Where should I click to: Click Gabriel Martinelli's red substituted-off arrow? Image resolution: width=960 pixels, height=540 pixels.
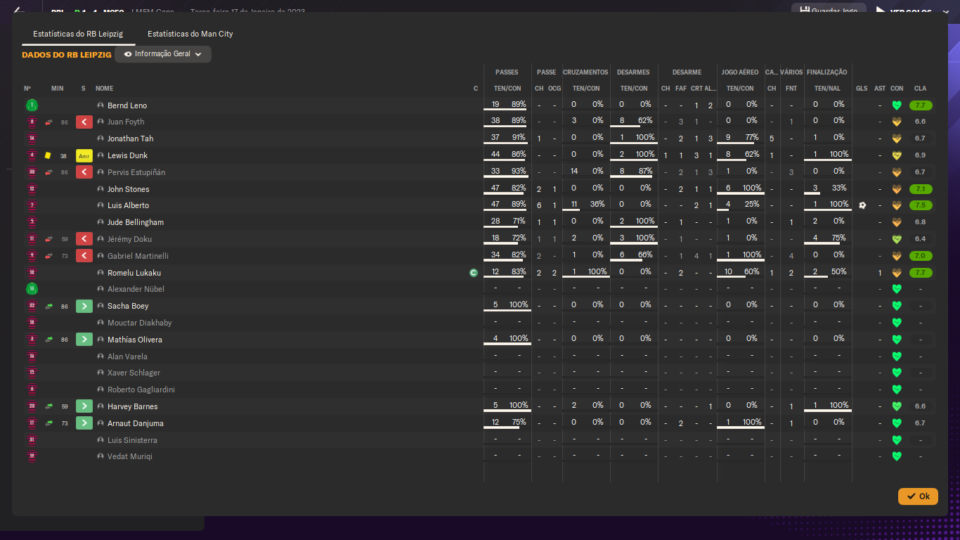tap(84, 256)
